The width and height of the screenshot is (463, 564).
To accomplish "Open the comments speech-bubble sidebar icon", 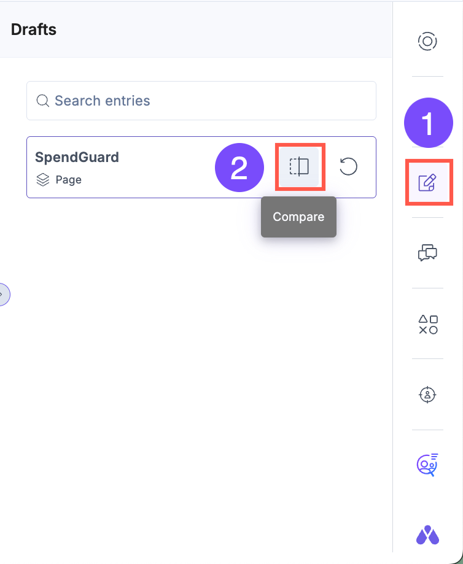I will (427, 252).
